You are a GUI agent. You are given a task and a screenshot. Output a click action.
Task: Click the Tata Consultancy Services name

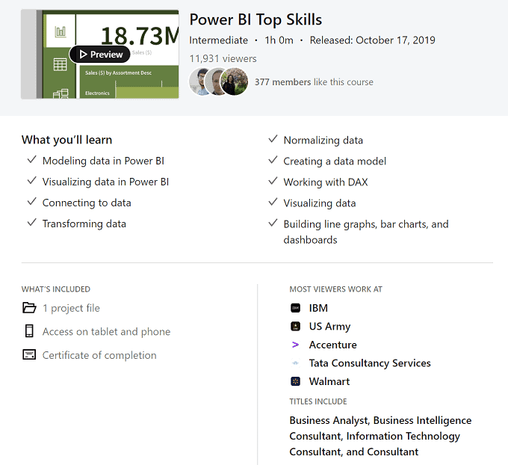pos(370,363)
